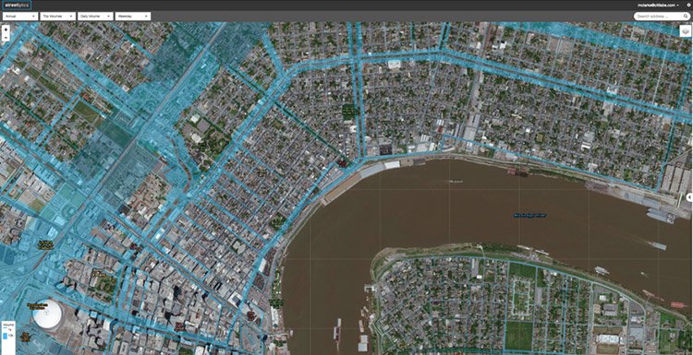Open the Annual time period dropdown
The width and height of the screenshot is (693, 355).
click(x=20, y=17)
